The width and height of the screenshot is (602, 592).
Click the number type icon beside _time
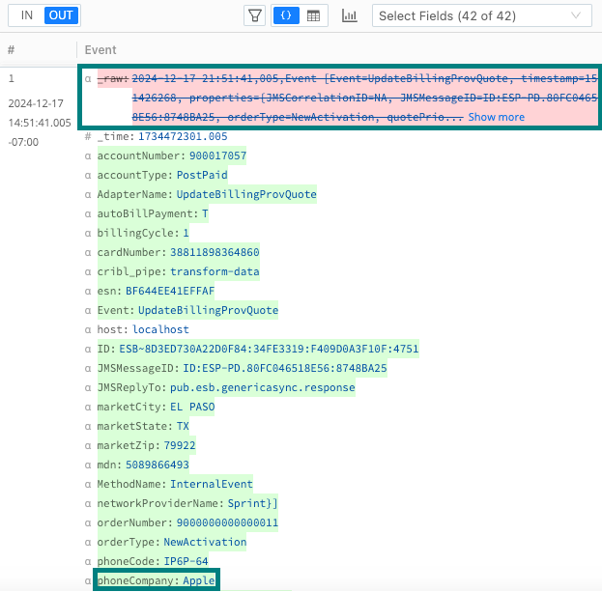pos(89,137)
